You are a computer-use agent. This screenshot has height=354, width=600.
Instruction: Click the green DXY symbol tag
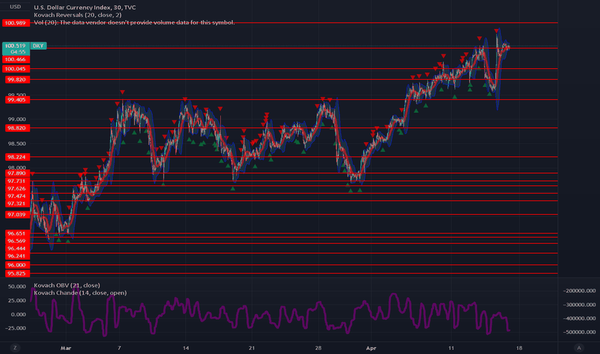pos(38,46)
